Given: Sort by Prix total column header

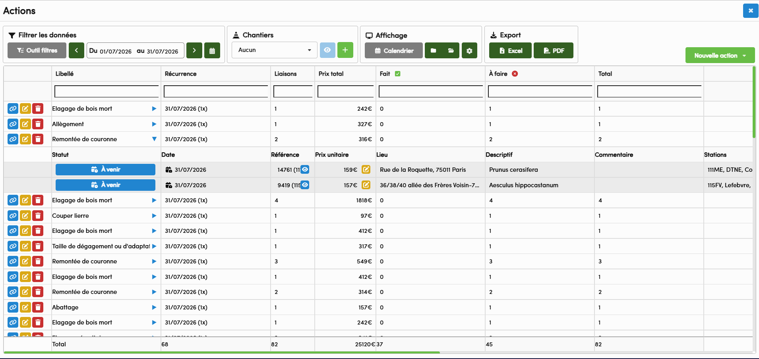Looking at the screenshot, I should coord(331,74).
